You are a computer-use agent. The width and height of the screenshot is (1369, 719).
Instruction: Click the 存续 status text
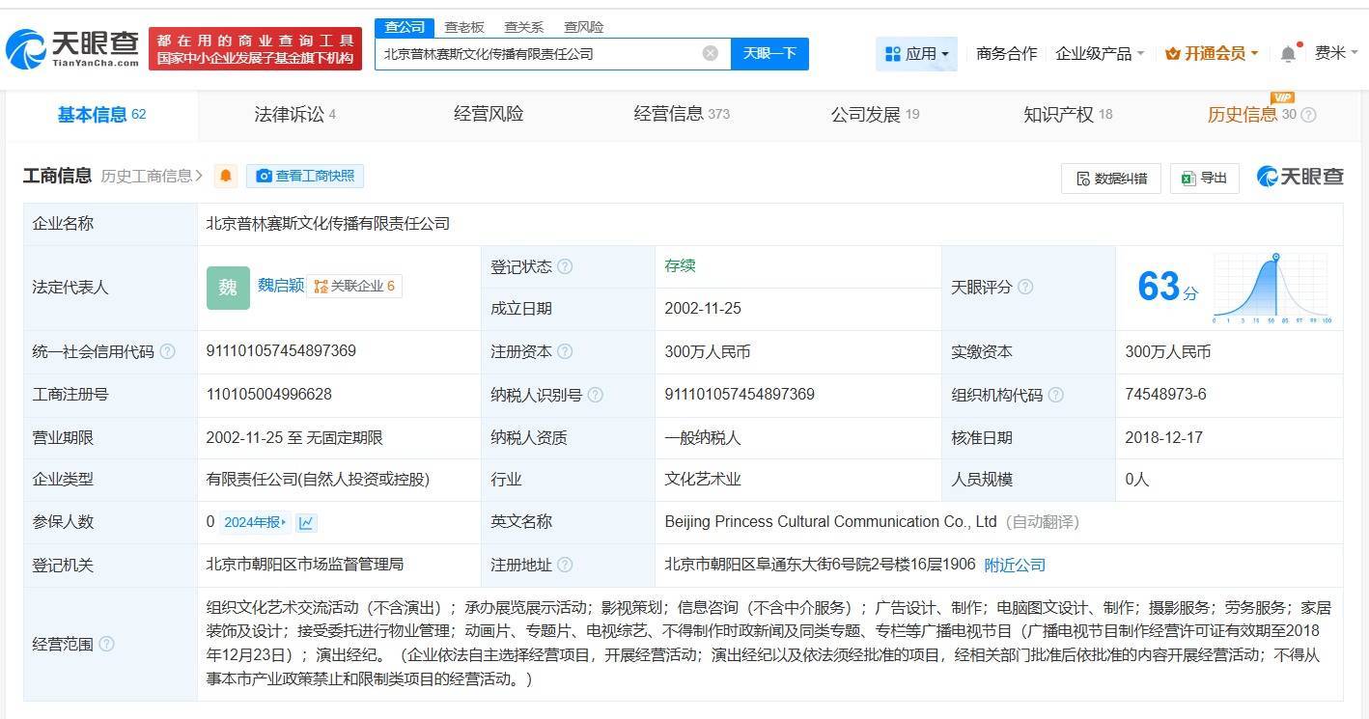(x=680, y=265)
